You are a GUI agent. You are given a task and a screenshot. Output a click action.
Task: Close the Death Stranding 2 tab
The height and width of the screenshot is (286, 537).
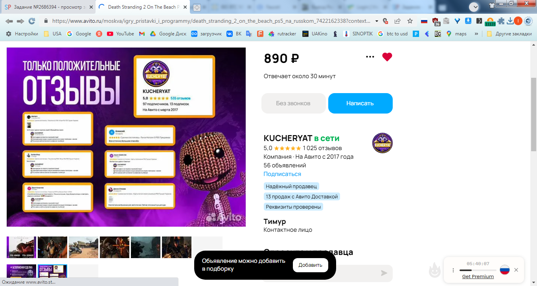pyautogui.click(x=185, y=7)
